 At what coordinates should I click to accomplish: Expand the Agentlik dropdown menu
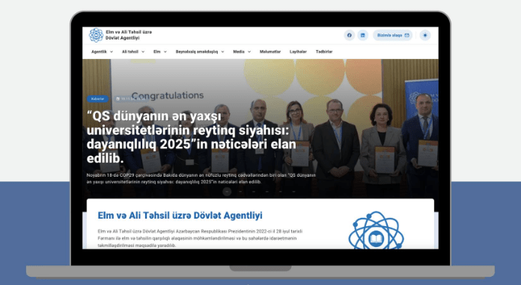point(102,51)
